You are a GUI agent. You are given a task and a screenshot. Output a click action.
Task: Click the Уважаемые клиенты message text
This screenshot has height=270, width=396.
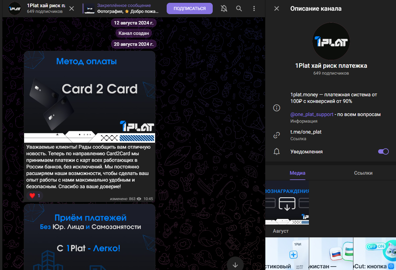[89, 167]
